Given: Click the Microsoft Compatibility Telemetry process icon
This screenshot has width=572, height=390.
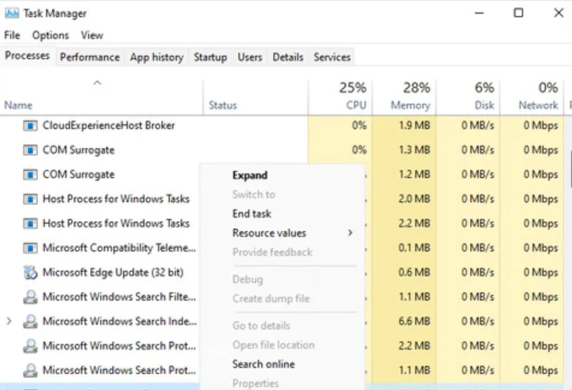Looking at the screenshot, I should (30, 248).
